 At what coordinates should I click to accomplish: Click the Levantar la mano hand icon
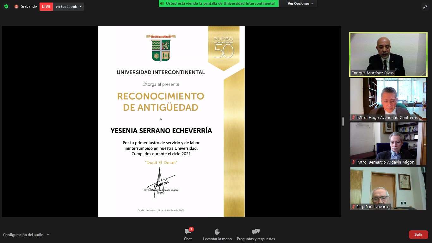tap(217, 232)
